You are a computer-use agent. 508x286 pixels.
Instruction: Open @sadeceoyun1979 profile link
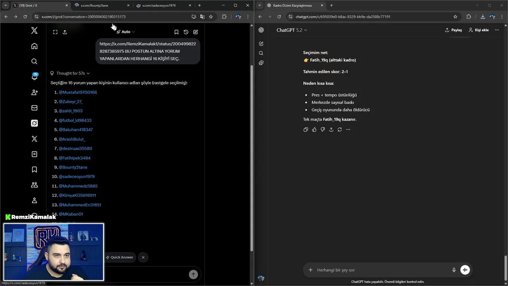(x=77, y=176)
